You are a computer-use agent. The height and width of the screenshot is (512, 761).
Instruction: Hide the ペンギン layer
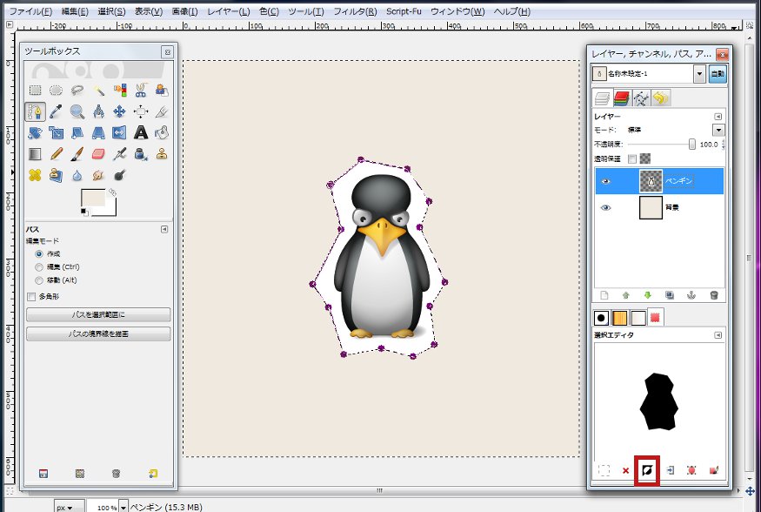tap(606, 181)
